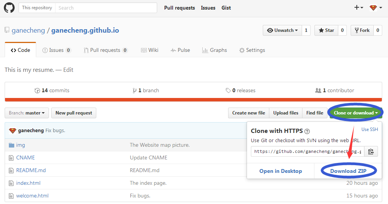Open 'The index page.' commit message
Image resolution: width=388 pixels, height=204 pixels.
(148, 183)
